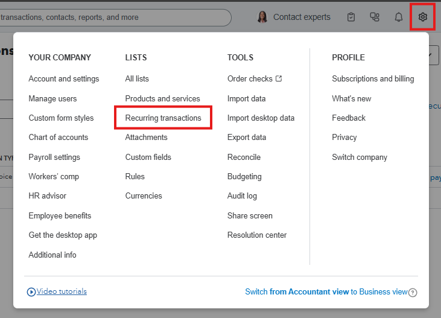Click the clipboard tasks icon
The image size is (441, 318).
click(x=351, y=17)
